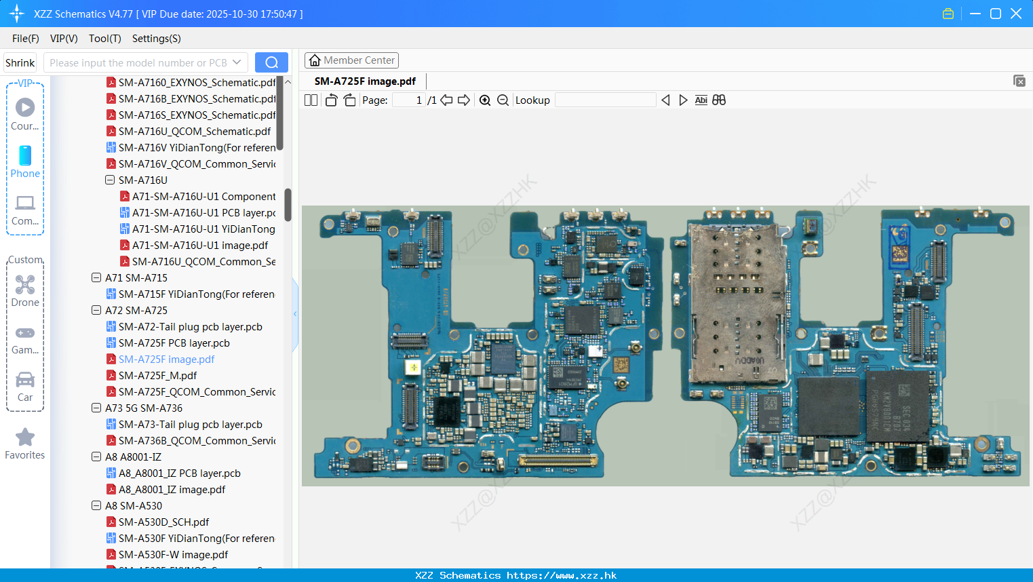Click the blue search button
The height and width of the screenshot is (582, 1033).
point(271,62)
